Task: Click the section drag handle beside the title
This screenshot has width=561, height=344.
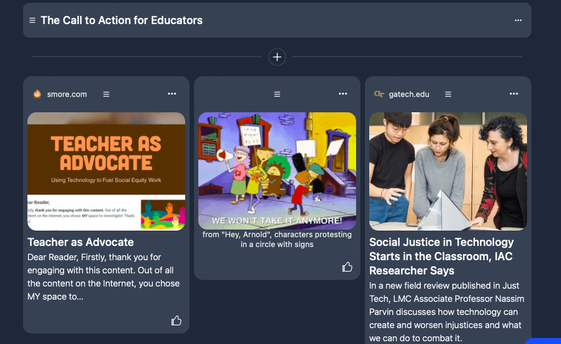Action: pyautogui.click(x=32, y=20)
